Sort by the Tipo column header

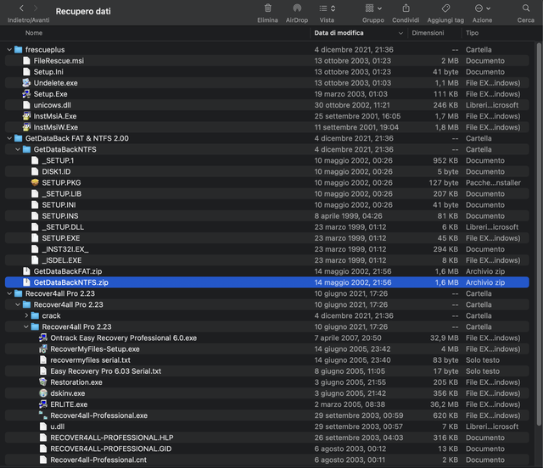pyautogui.click(x=472, y=33)
